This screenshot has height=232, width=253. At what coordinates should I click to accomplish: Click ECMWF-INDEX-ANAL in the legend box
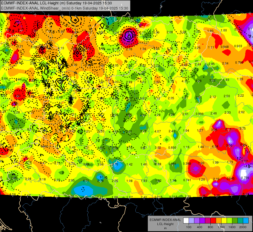(165, 220)
